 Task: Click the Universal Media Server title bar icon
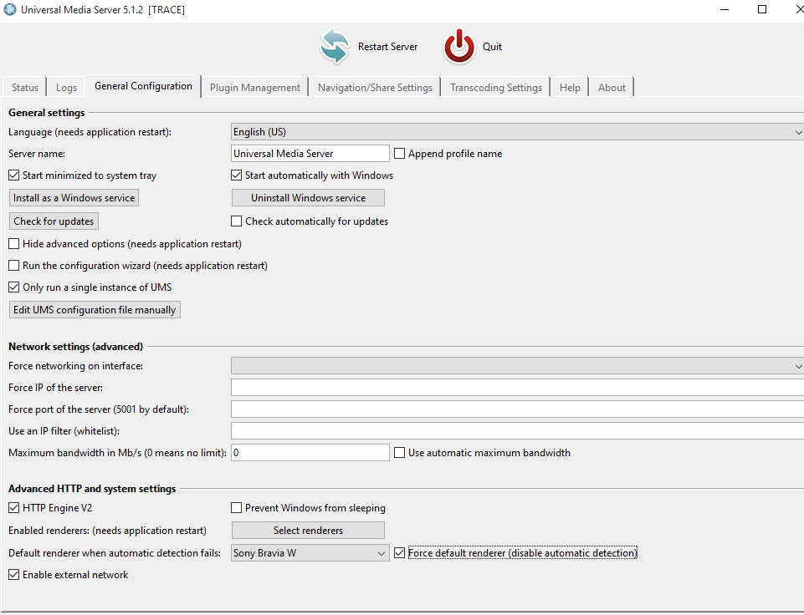tap(10, 9)
